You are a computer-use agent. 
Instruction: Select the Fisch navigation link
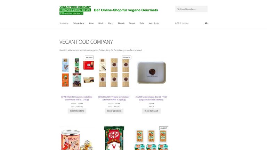(111, 23)
